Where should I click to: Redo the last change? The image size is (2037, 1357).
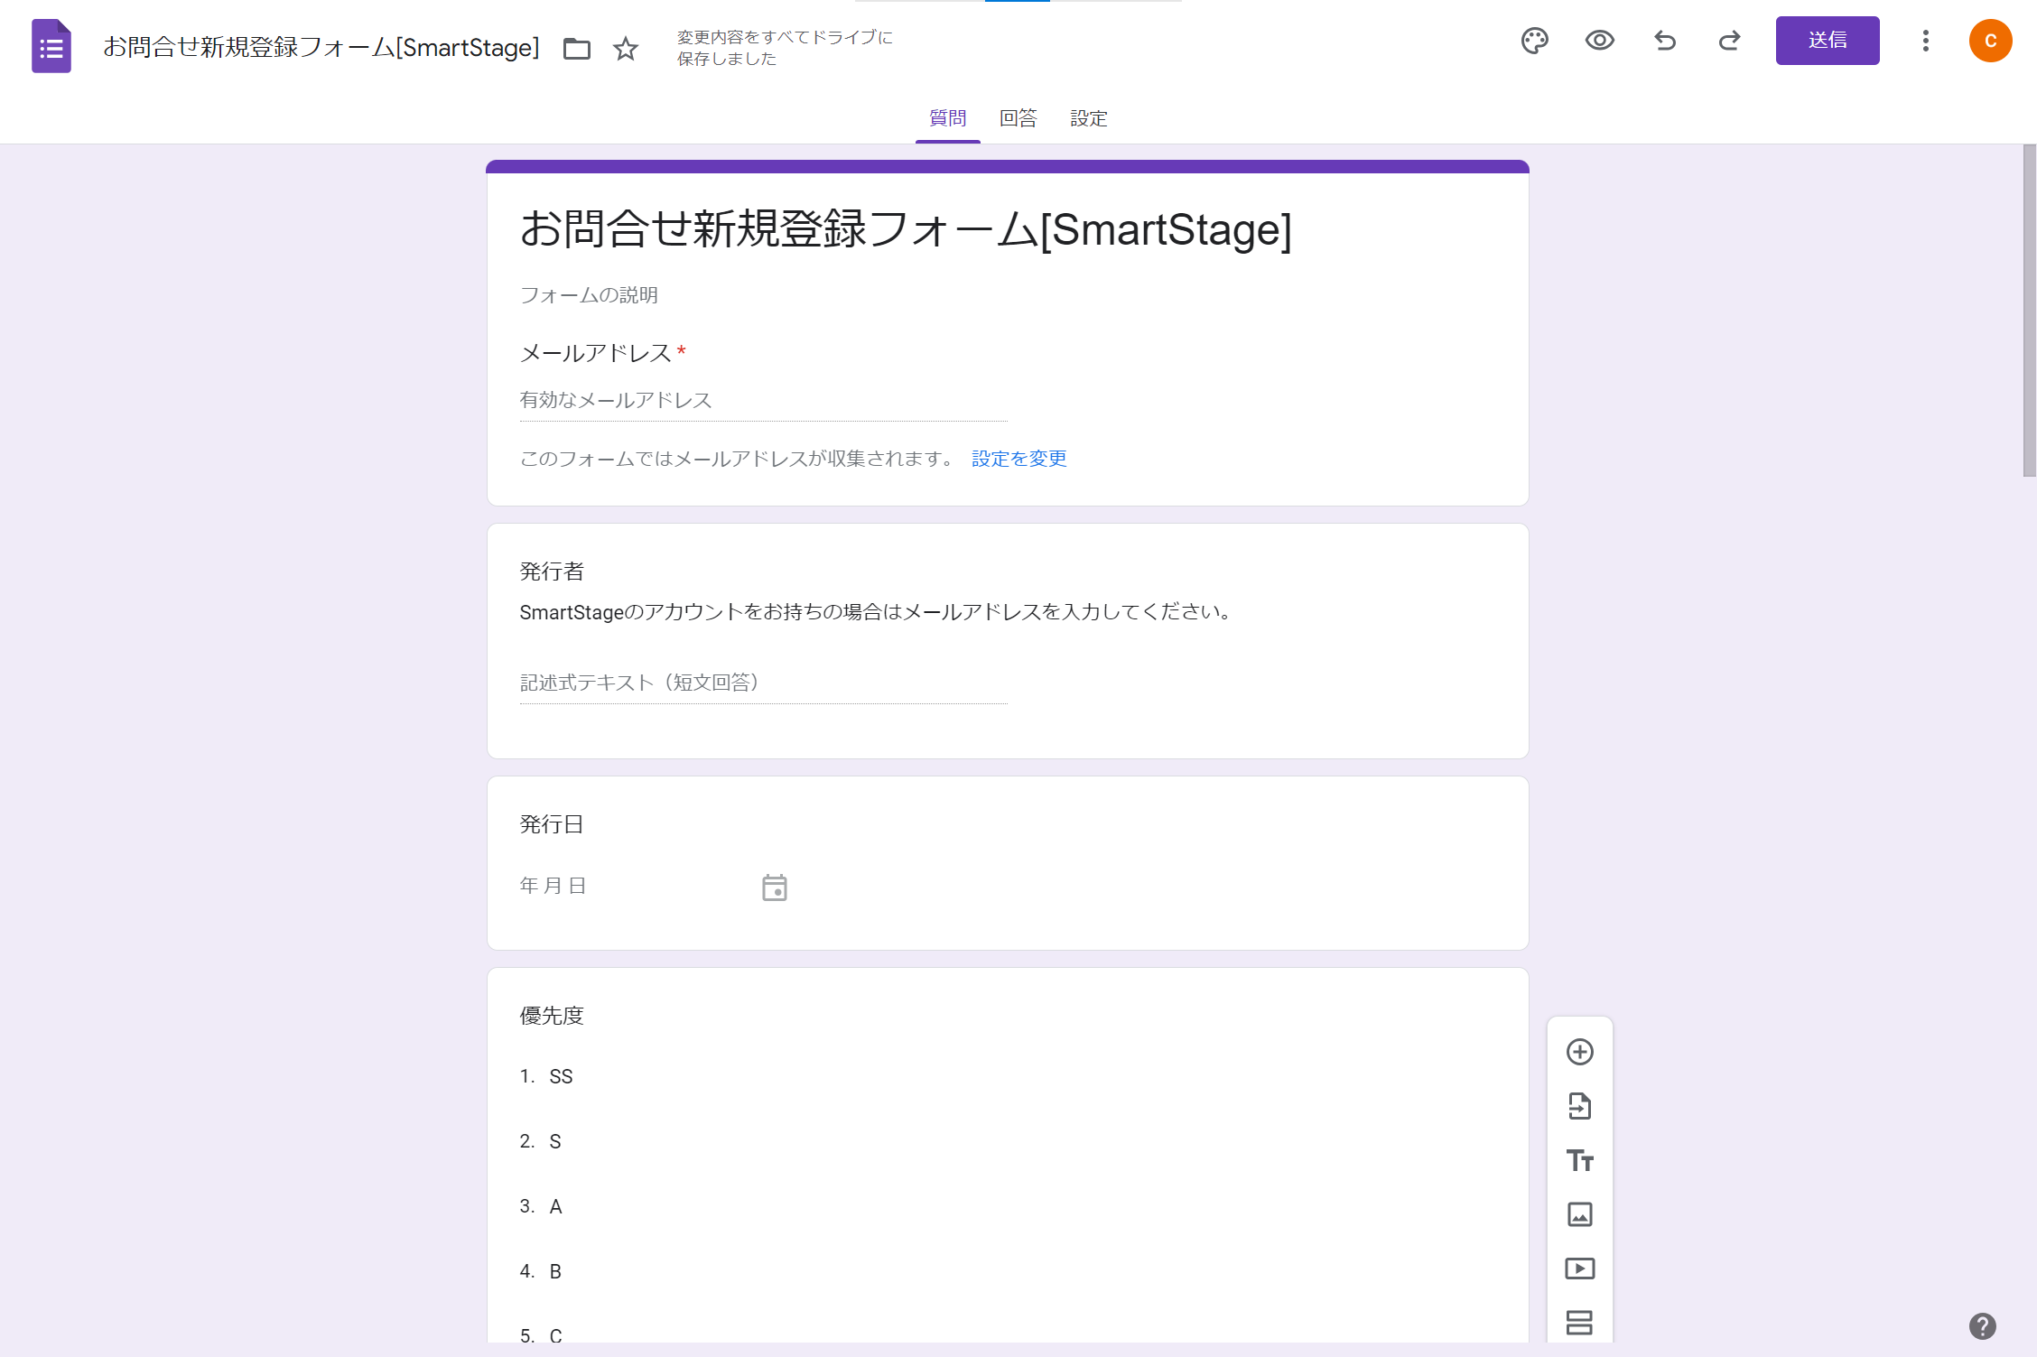coord(1729,41)
